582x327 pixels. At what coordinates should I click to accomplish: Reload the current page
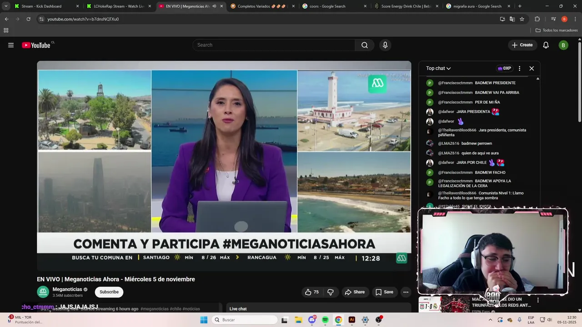pyautogui.click(x=28, y=19)
